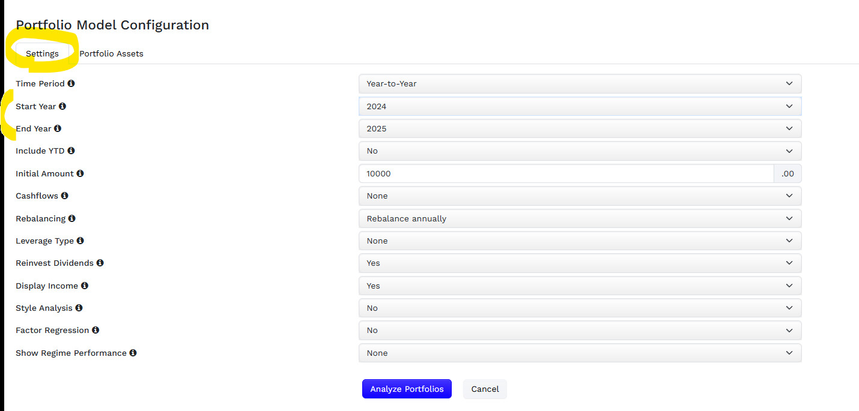Viewport: 859px width, 411px height.
Task: Click the info icon beside Time Period
Action: pos(71,84)
